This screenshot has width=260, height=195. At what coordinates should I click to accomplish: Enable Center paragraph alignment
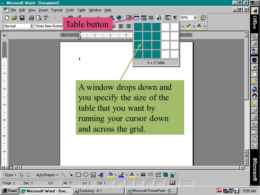coord(121,26)
